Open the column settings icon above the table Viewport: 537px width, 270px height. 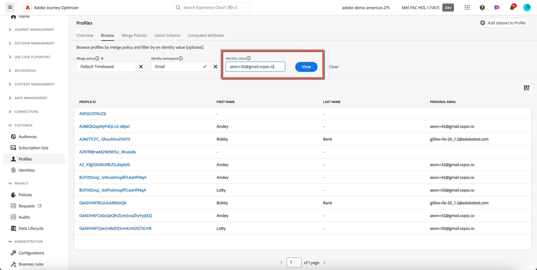coord(526,88)
